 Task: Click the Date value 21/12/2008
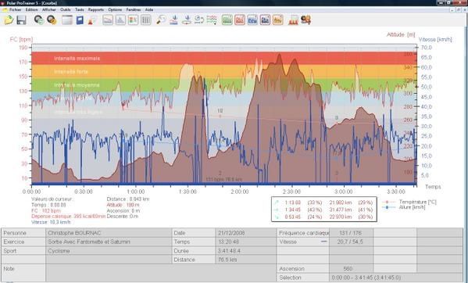pos(245,233)
